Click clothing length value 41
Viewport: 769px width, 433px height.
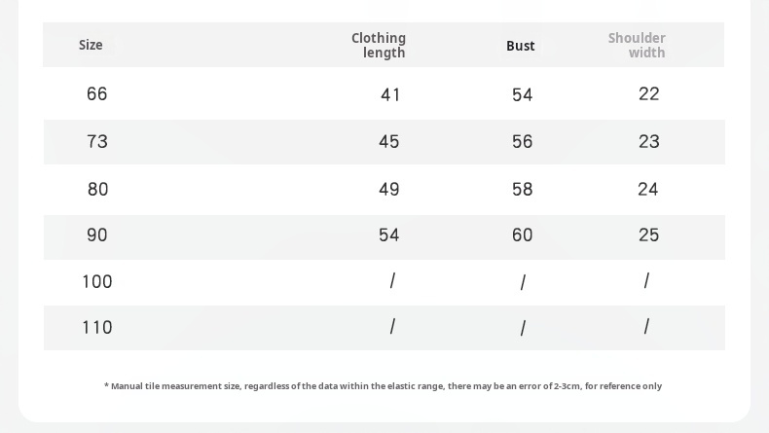tap(390, 94)
